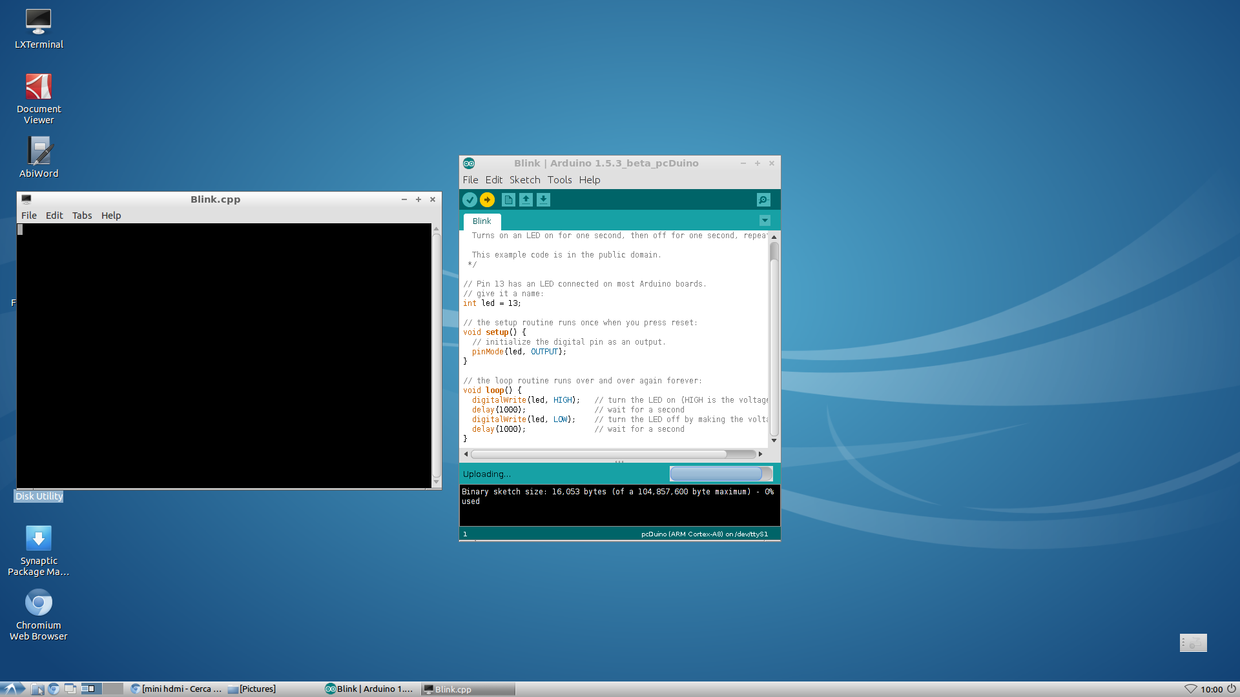Select the Disk Utility desktop label

(x=39, y=496)
